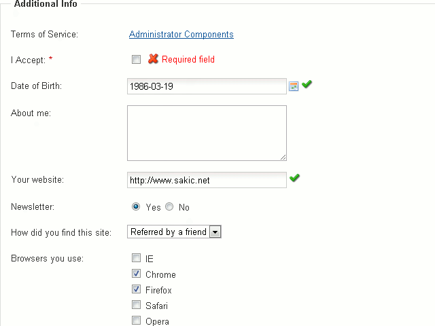Click the red X Required field error icon

click(153, 59)
